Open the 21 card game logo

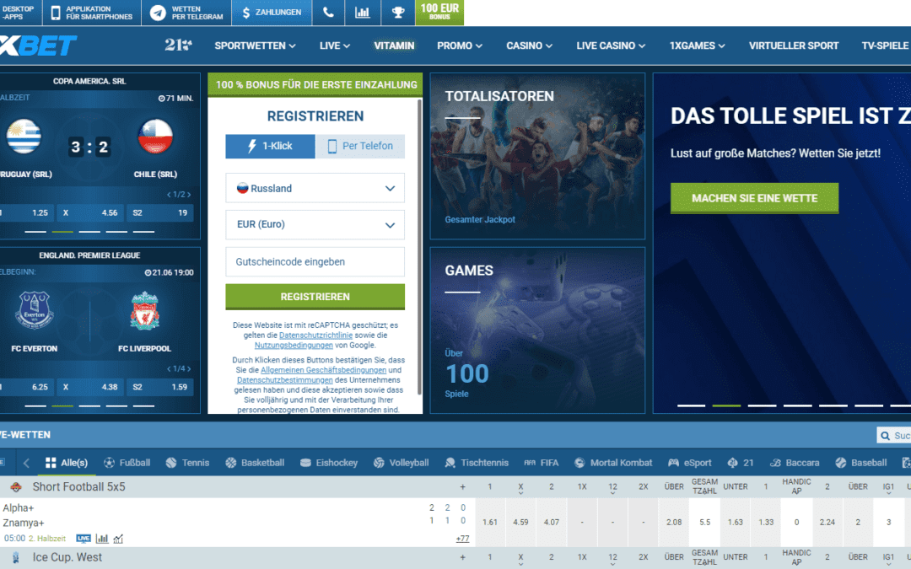178,45
